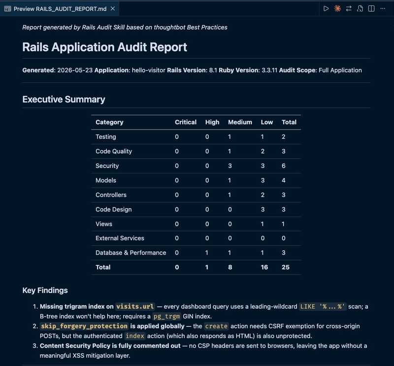Viewport: 394px width, 366px height.
Task: Click the 'Testing' row label
Action: 106,137
